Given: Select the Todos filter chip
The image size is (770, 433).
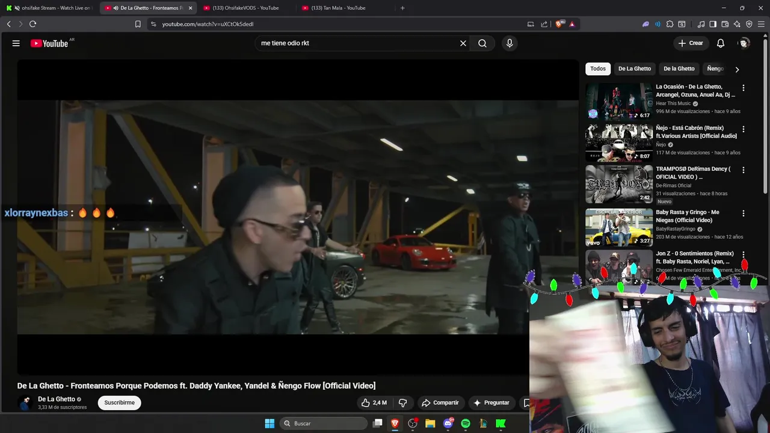Looking at the screenshot, I should click(598, 69).
